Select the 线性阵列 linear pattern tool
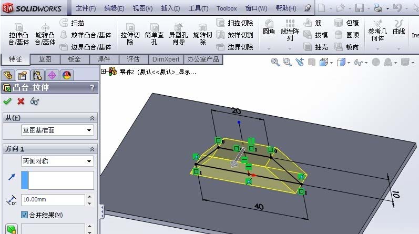Image resolution: width=419 pixels, height=234 pixels. [x=290, y=30]
